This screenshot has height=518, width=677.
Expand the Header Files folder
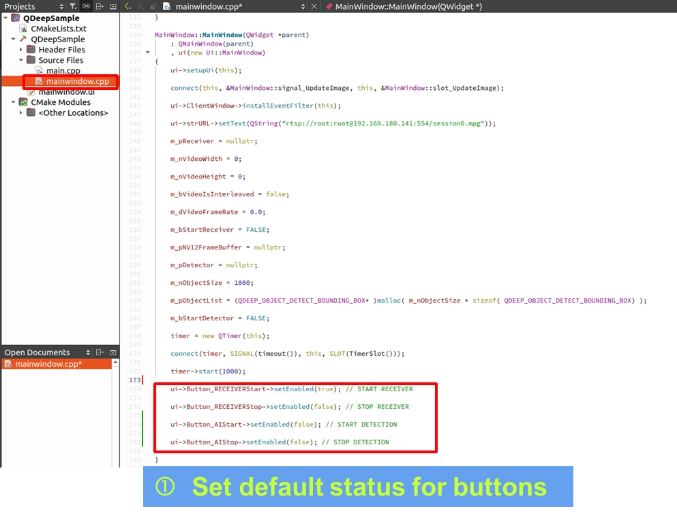tap(20, 50)
